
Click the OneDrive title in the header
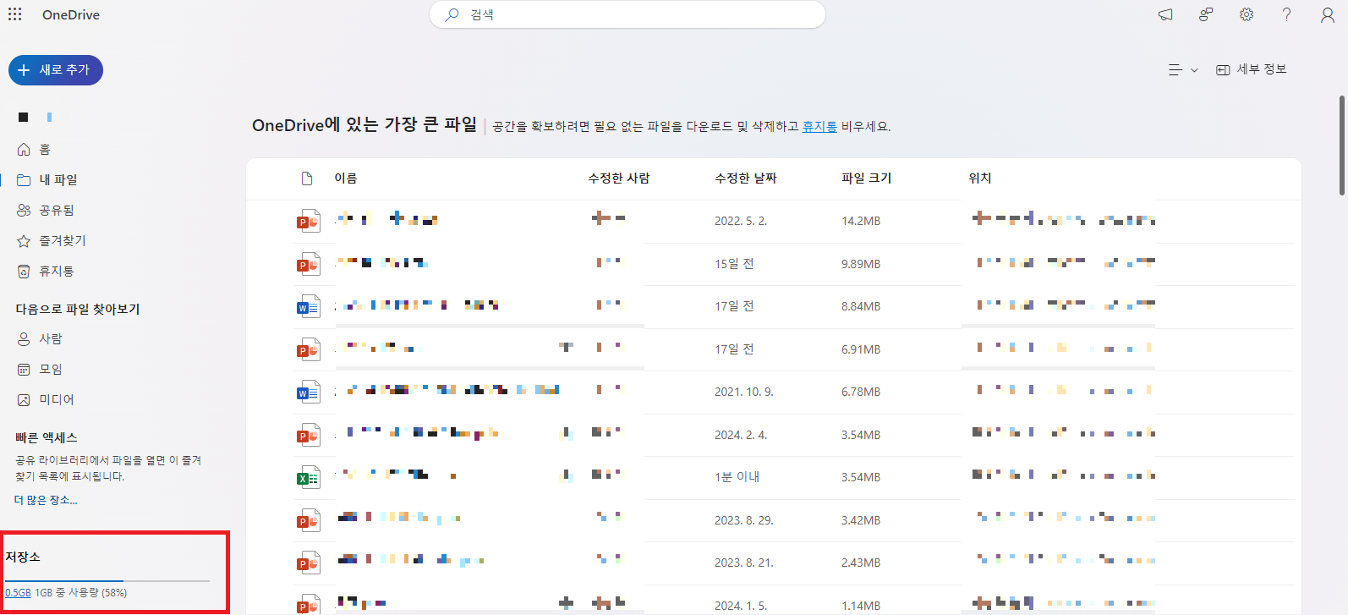[x=71, y=15]
